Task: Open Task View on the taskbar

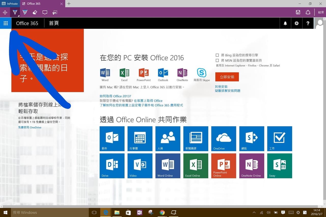Action: click(94, 212)
